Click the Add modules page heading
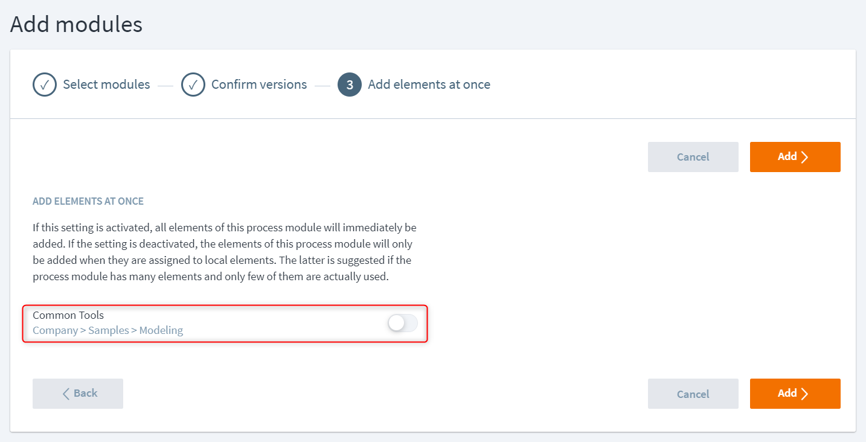Image resolution: width=866 pixels, height=442 pixels. coord(77,24)
